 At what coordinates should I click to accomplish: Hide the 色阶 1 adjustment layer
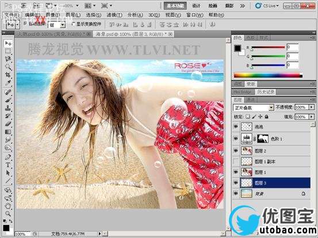(236, 139)
